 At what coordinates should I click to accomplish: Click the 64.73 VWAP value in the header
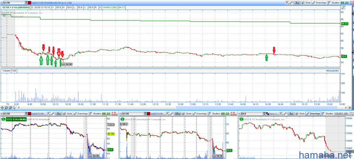(122, 7)
